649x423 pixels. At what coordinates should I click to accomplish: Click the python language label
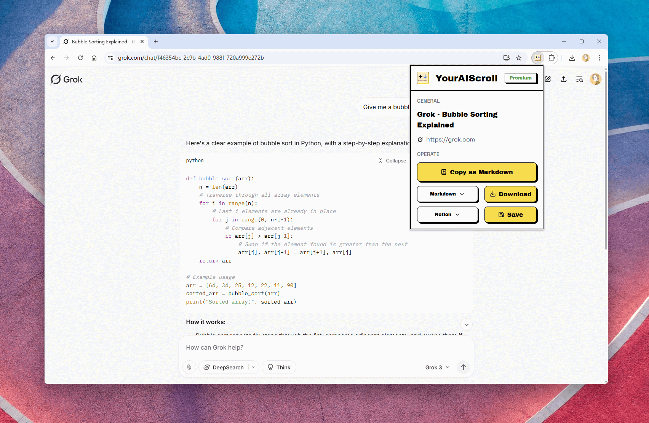pos(195,161)
